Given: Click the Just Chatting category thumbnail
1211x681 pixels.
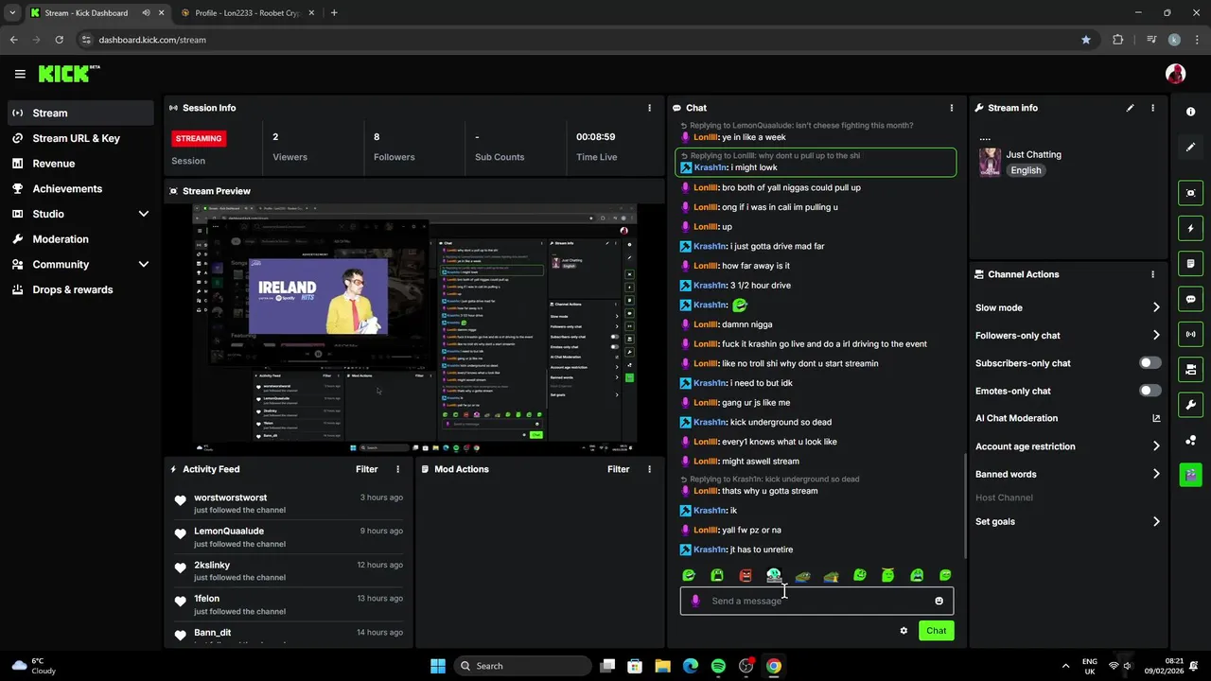Looking at the screenshot, I should click(x=990, y=162).
